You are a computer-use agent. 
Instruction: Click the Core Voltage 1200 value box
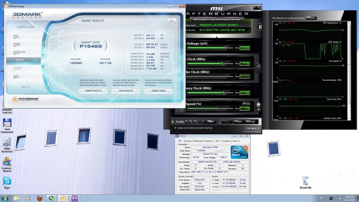(x=245, y=48)
